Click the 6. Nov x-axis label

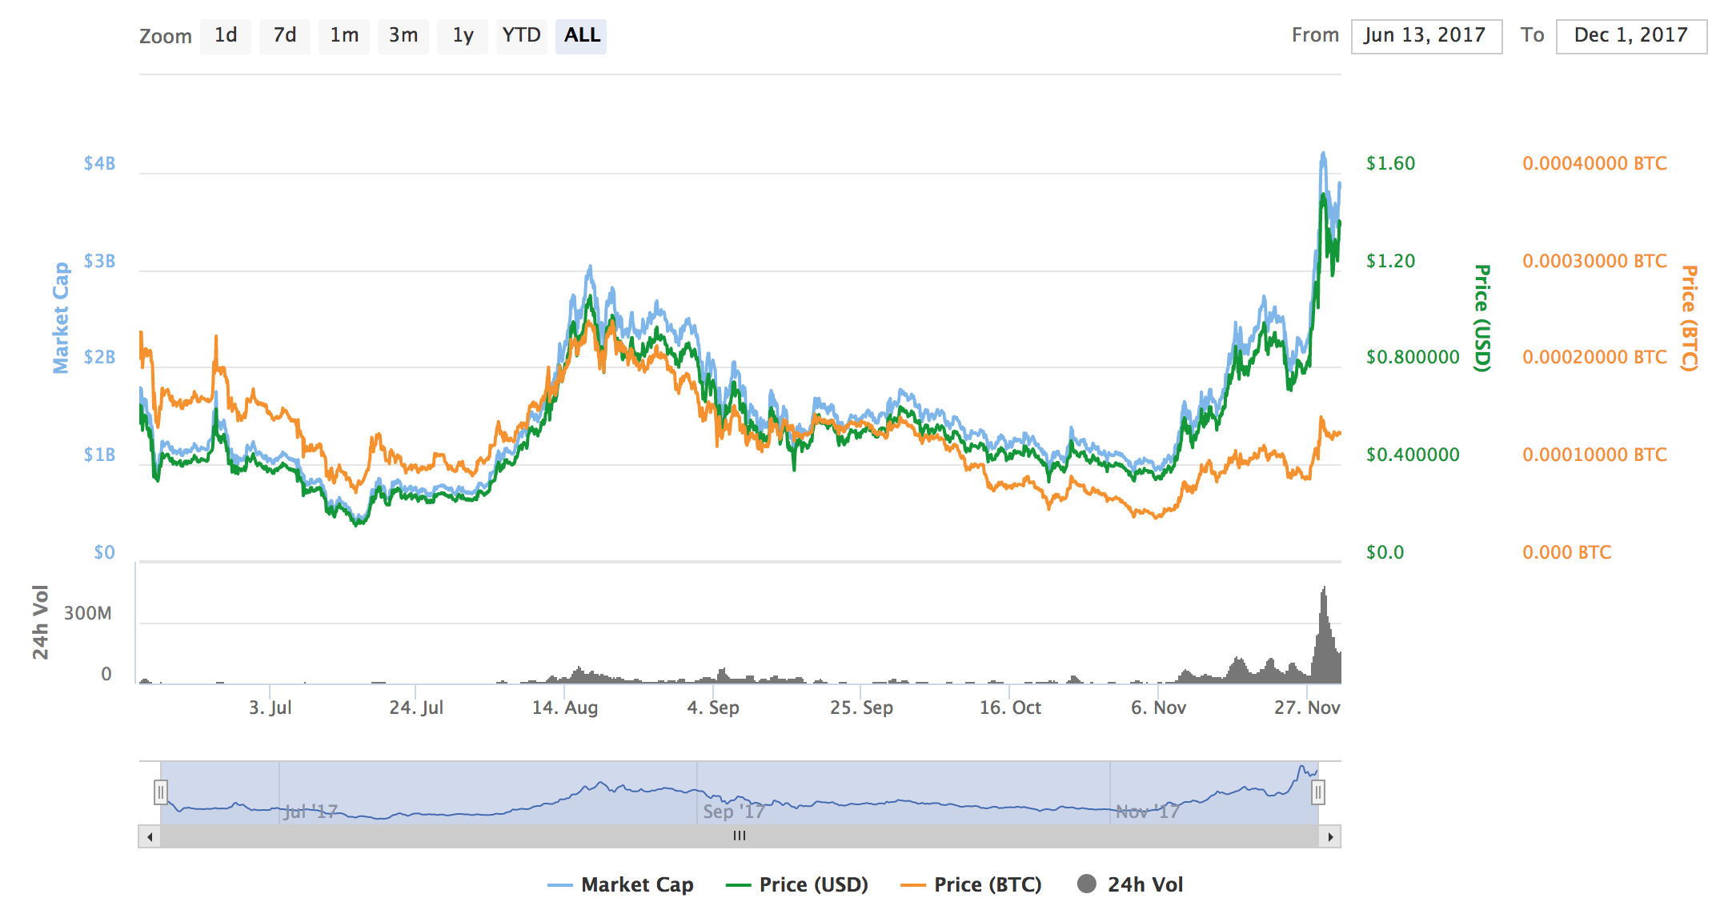pos(1158,708)
